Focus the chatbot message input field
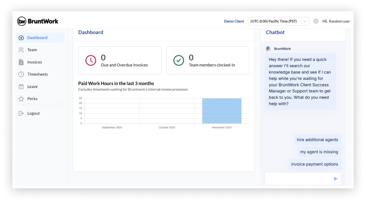This screenshot has width=366, height=202. pos(298,179)
